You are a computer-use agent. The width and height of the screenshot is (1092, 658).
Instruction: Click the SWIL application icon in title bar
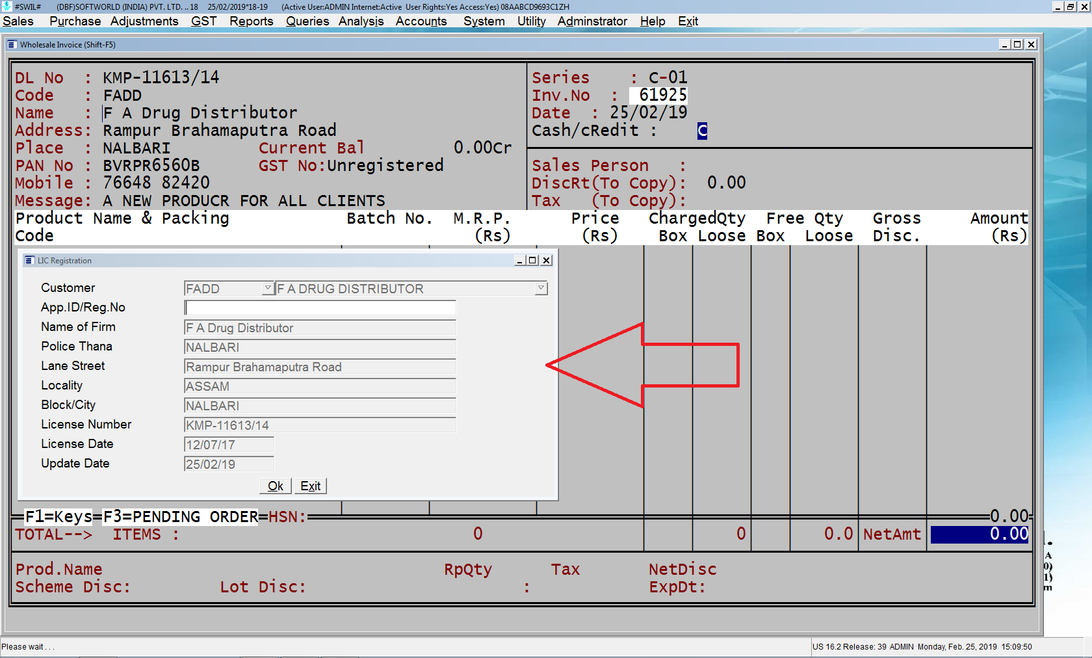(x=7, y=7)
